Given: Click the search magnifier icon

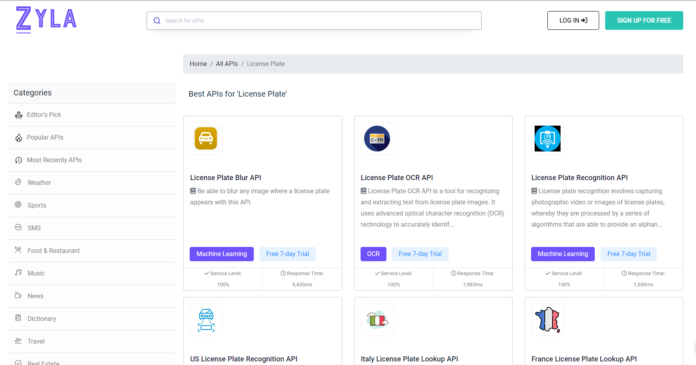Looking at the screenshot, I should click(x=157, y=21).
